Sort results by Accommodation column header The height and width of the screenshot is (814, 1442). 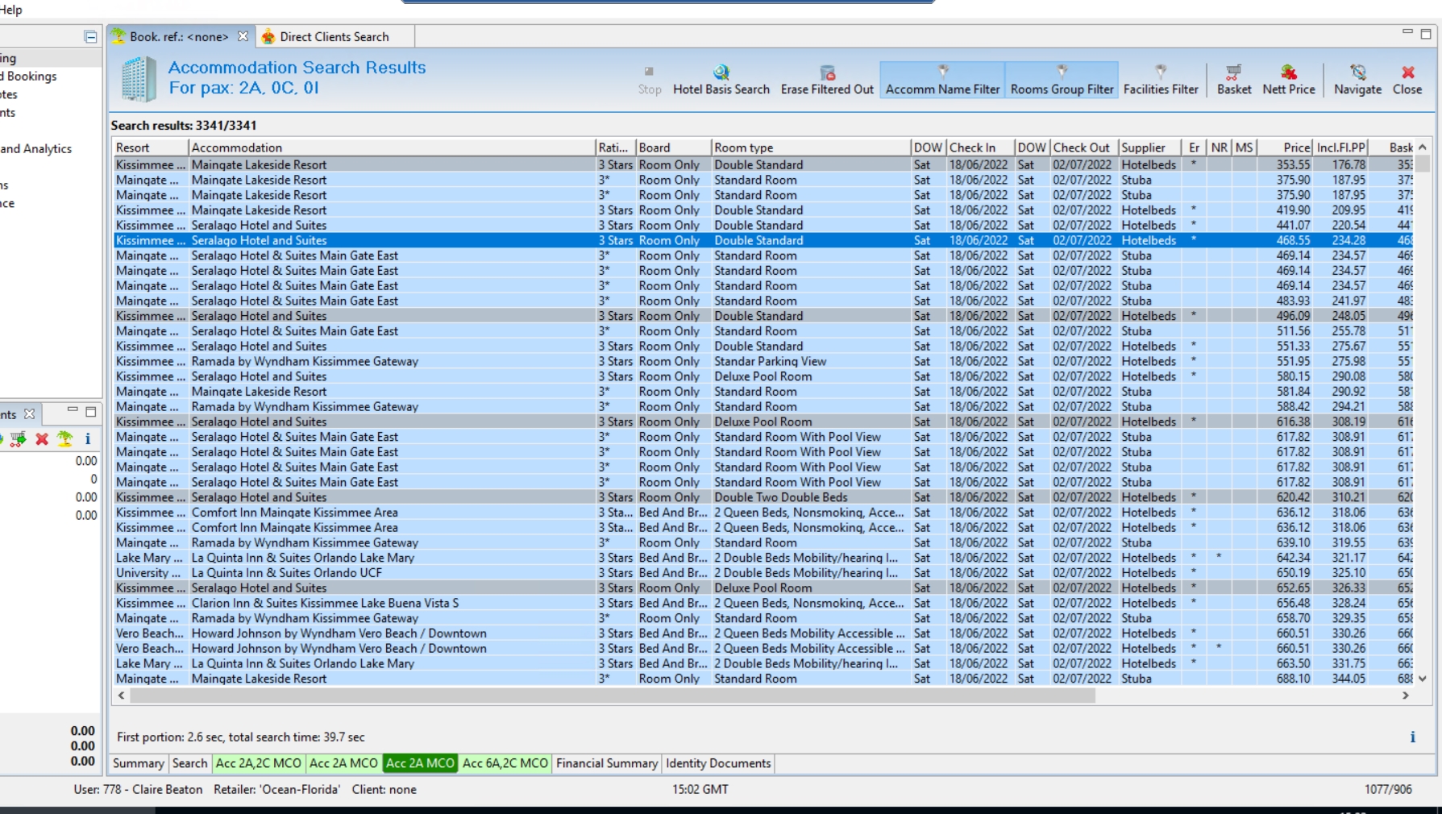click(391, 147)
